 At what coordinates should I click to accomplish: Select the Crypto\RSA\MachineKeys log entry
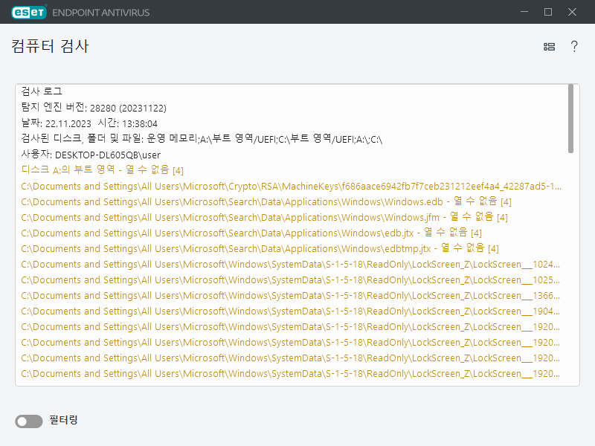[291, 186]
